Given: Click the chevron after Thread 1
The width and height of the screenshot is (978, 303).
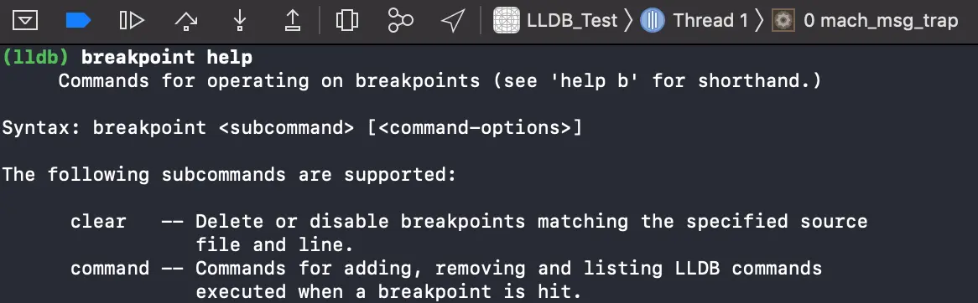Looking at the screenshot, I should pos(759,21).
